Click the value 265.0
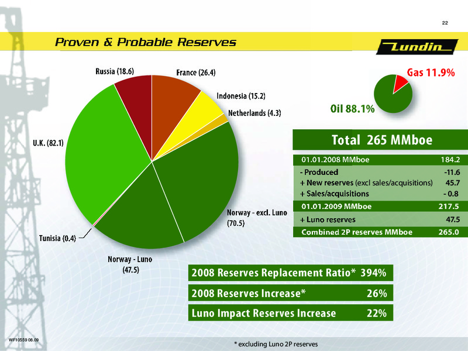This screenshot has height=351, width=468. (449, 232)
